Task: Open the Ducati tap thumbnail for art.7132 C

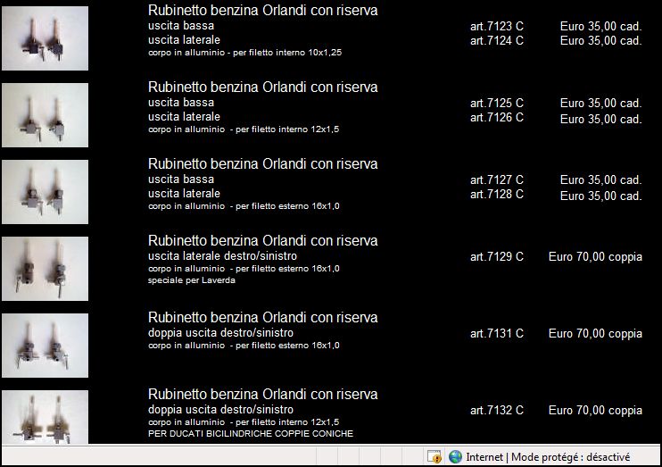Action: (45, 417)
